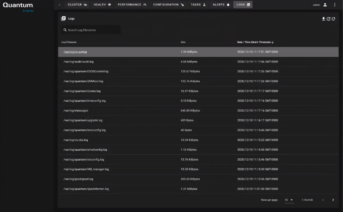The image size is (343, 212).
Task: Click the download logs icon
Action: [x=324, y=19]
